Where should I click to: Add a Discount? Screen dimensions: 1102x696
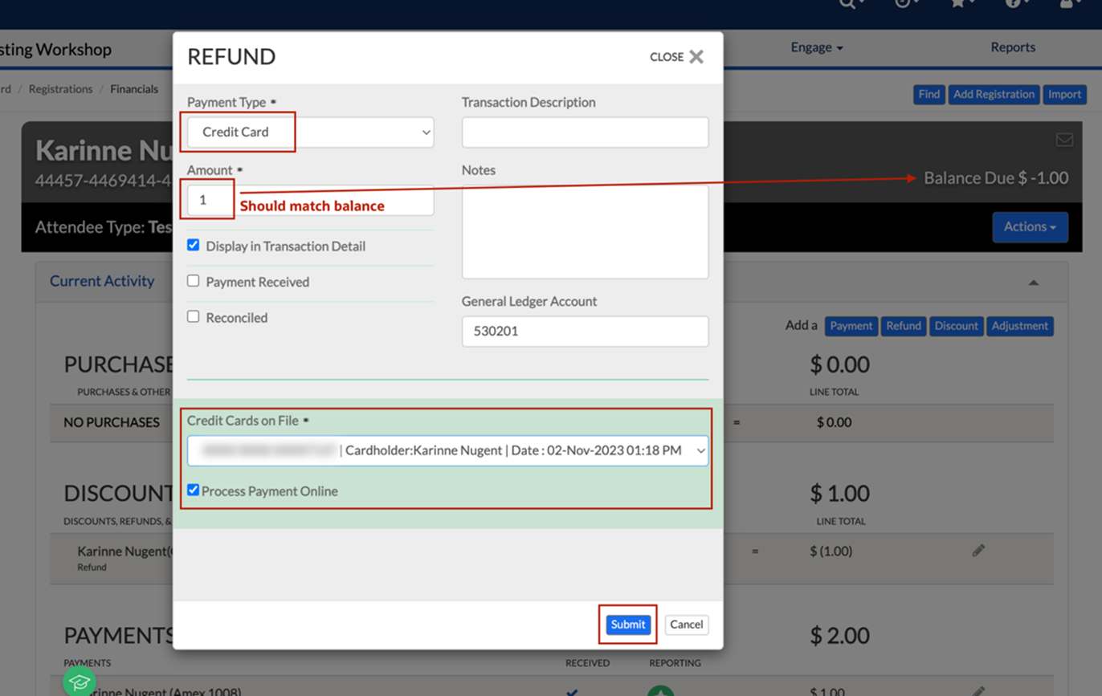pyautogui.click(x=957, y=326)
